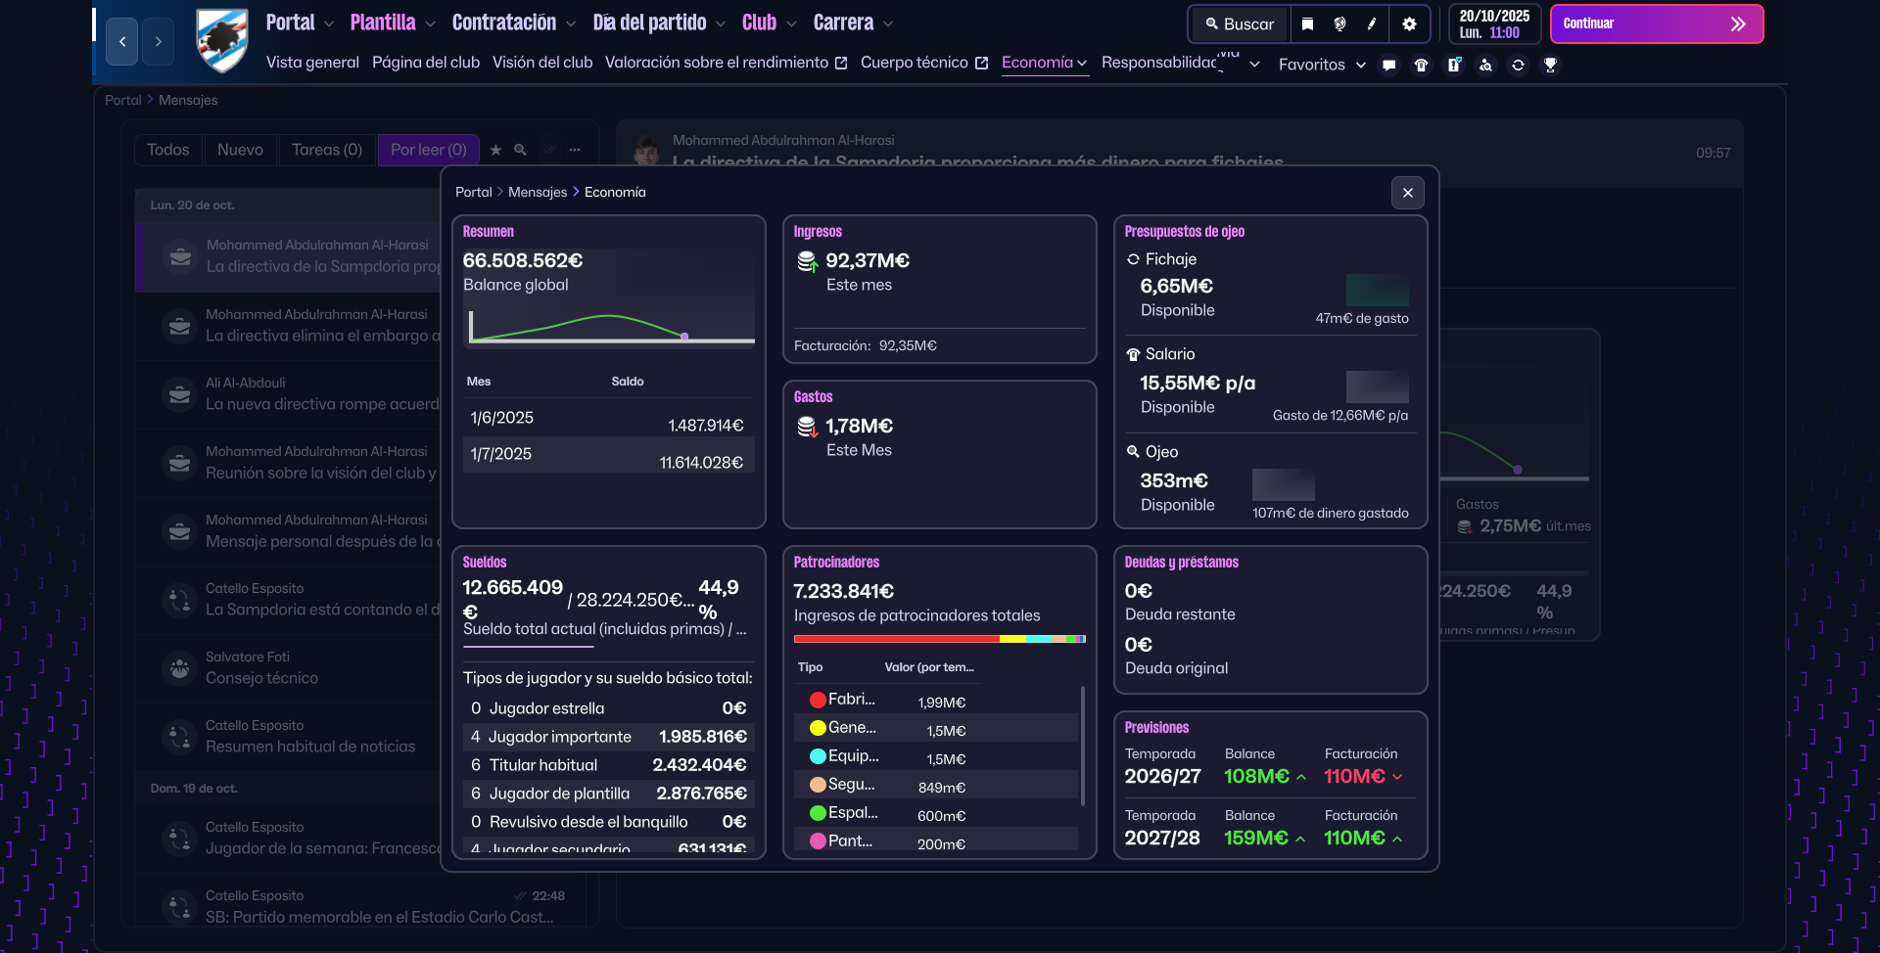Click the red Fabri... sponsor color swatch

pyautogui.click(x=818, y=701)
